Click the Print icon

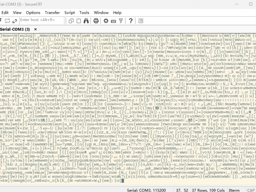pyautogui.click(x=96, y=20)
